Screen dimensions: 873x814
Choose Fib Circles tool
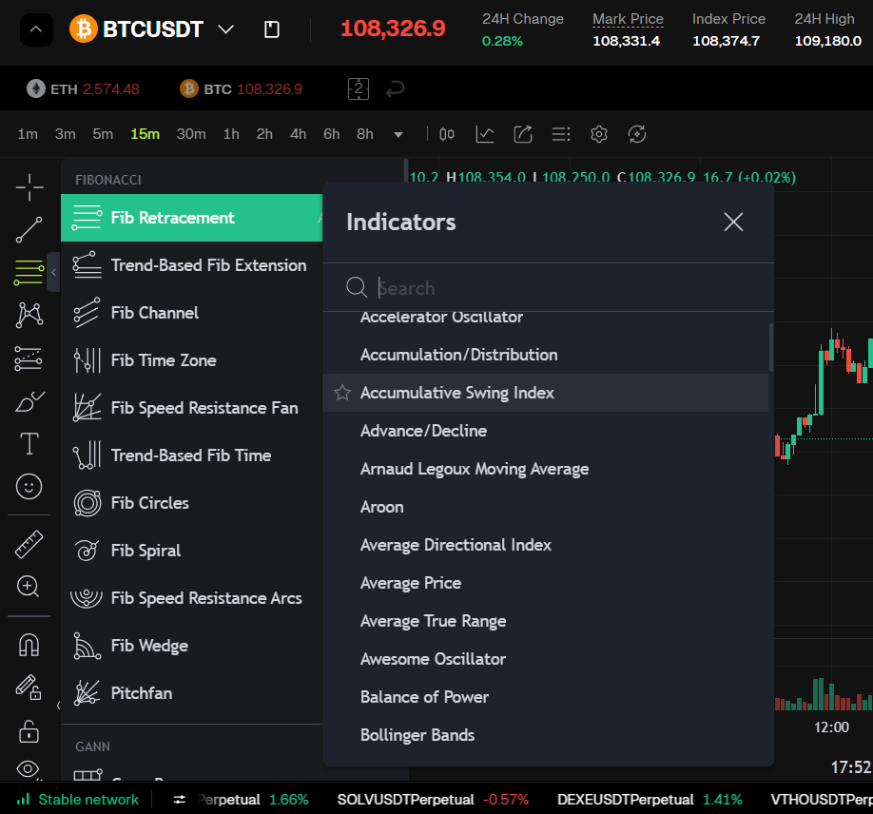click(x=191, y=503)
